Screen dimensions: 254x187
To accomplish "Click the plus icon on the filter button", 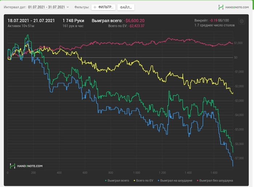I will (x=95, y=7).
